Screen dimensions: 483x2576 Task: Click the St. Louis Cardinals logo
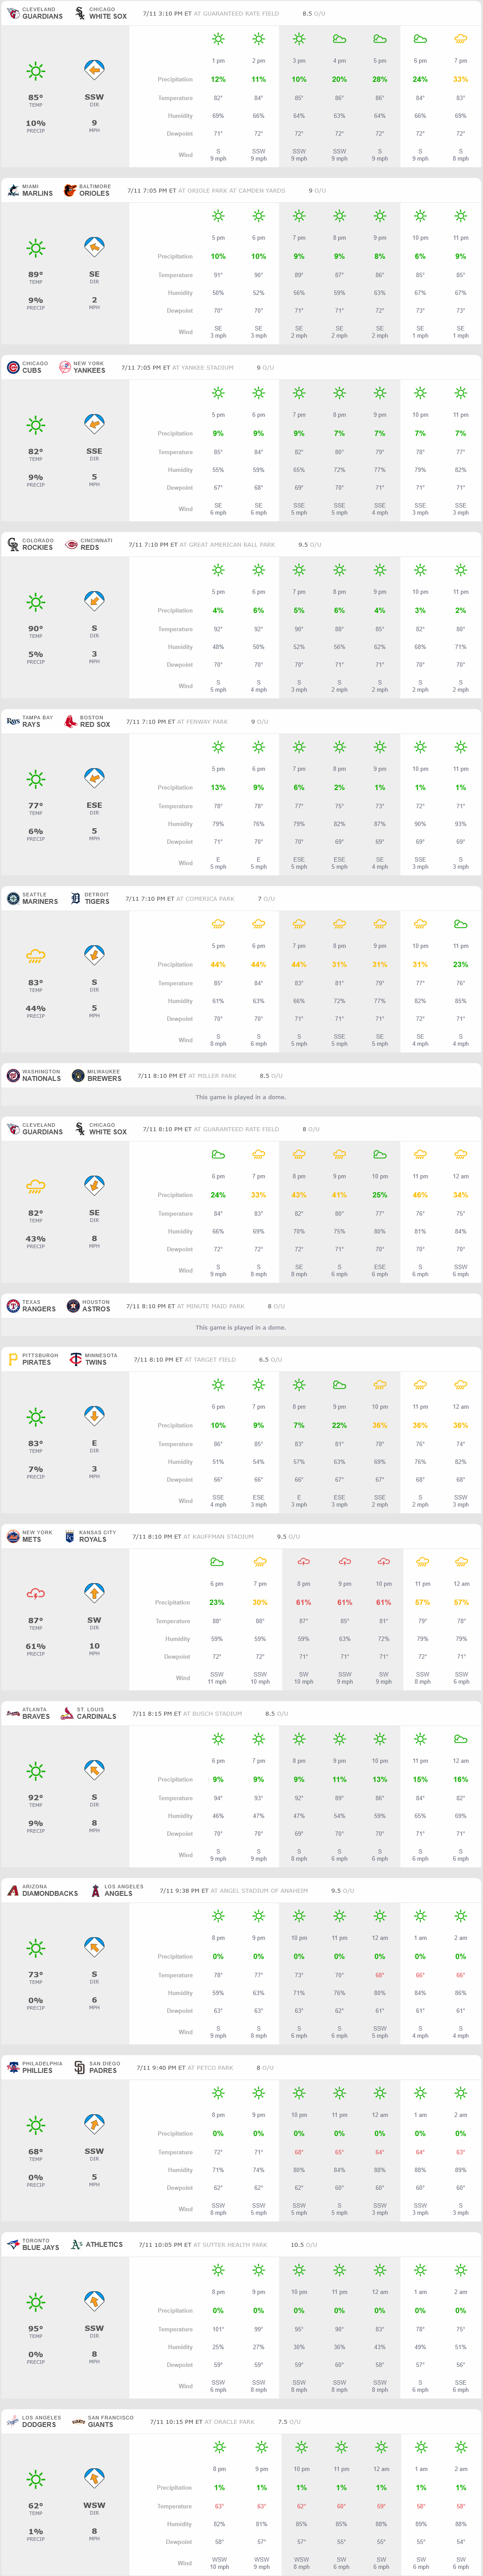(x=67, y=1713)
